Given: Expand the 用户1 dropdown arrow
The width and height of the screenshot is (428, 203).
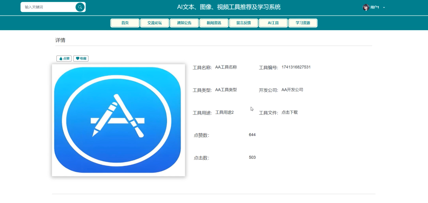Looking at the screenshot, I should coord(384,8).
